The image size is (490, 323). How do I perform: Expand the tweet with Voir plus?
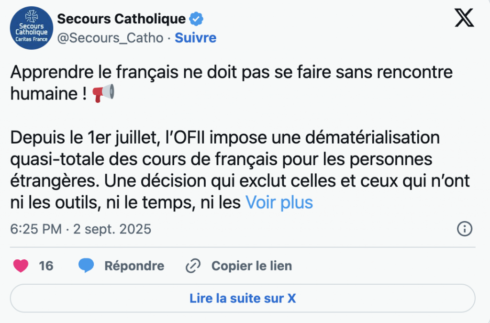coord(279,202)
